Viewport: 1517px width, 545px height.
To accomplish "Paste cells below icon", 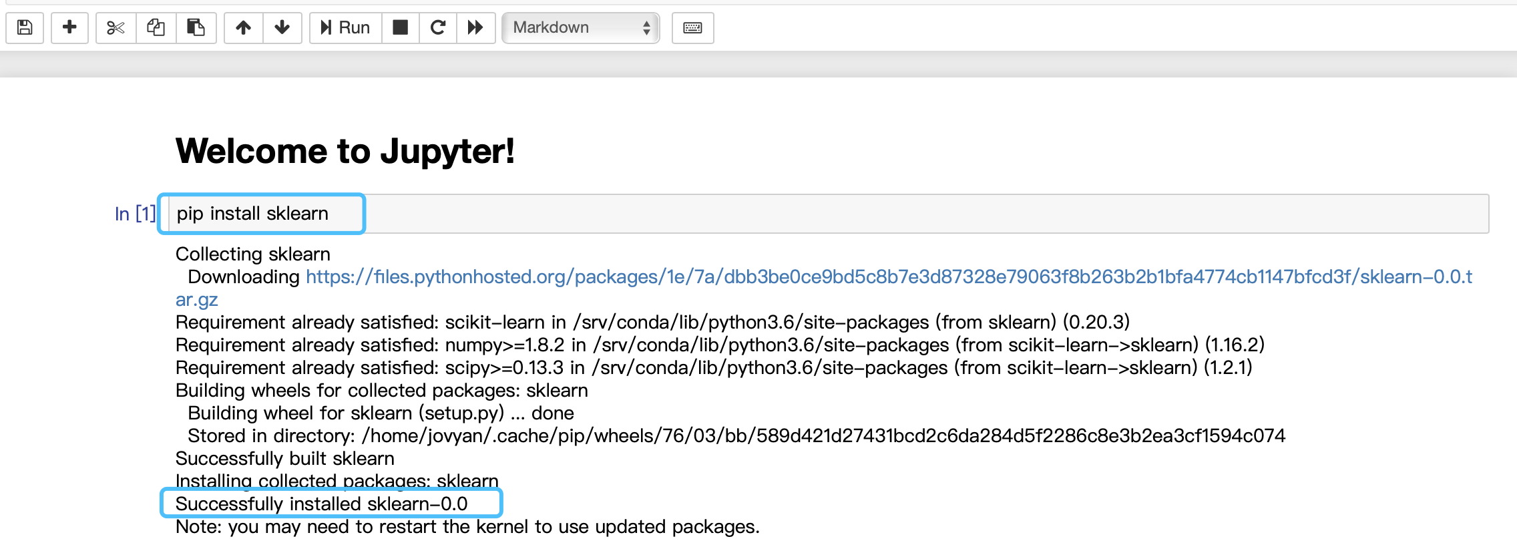I will (x=196, y=27).
